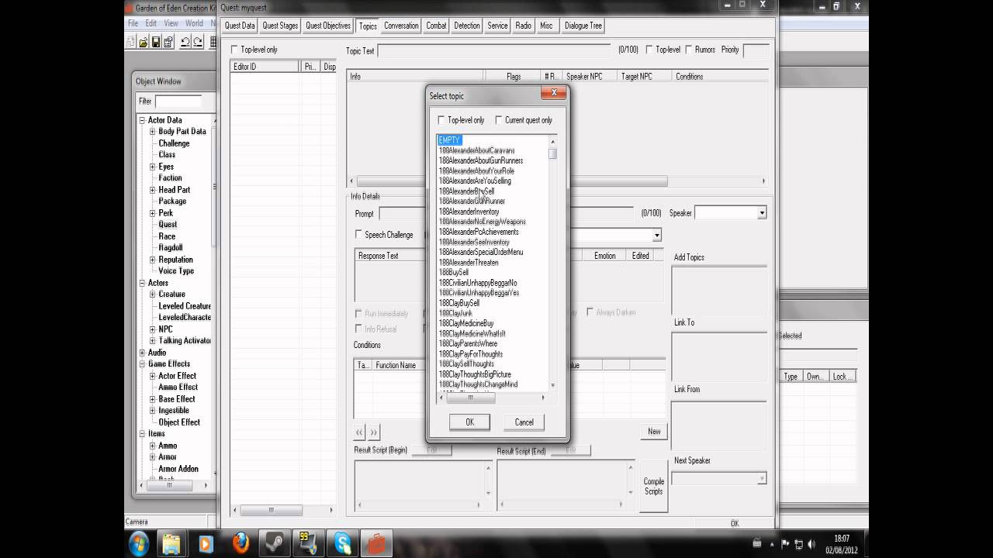The image size is (993, 558).
Task: Click the undo toolbar icon
Action: [186, 43]
